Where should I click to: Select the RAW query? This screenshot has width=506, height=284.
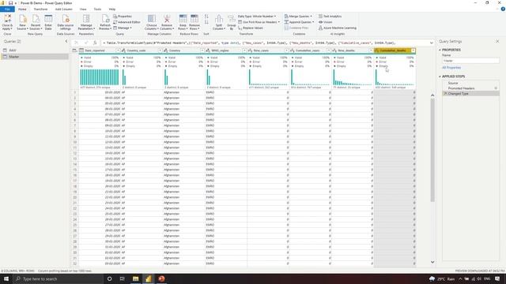(x=35, y=50)
